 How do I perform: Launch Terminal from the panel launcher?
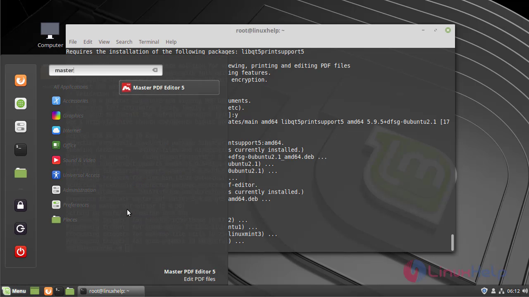pos(59,291)
